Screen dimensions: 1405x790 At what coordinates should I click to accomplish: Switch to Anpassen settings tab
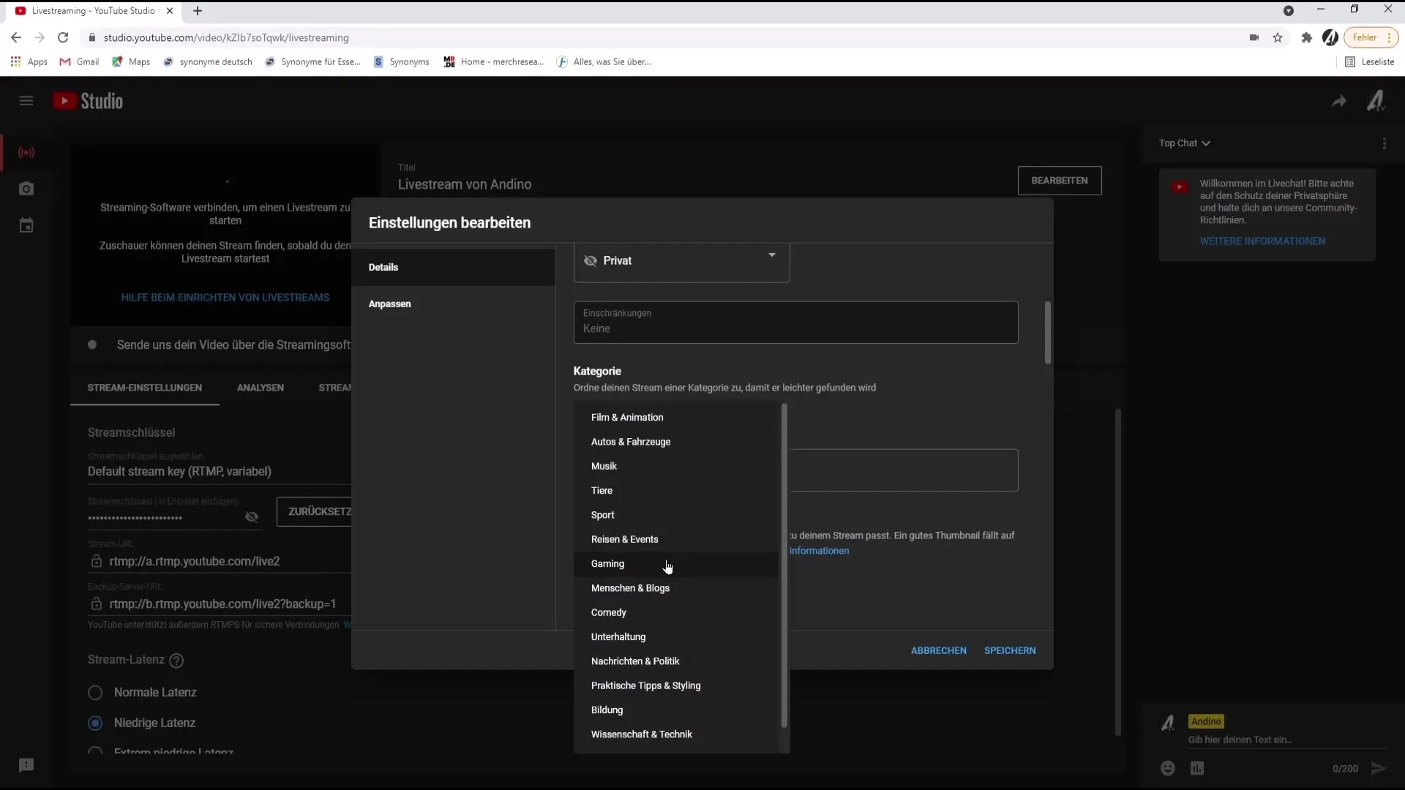point(390,303)
